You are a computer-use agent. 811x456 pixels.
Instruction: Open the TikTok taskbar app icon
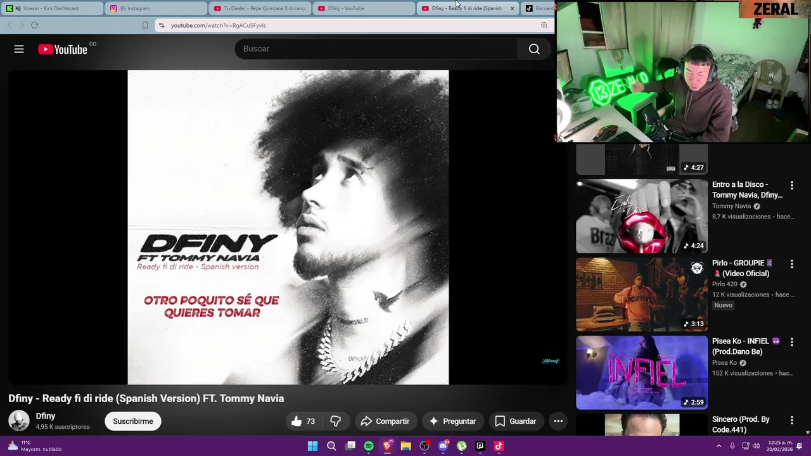point(499,446)
